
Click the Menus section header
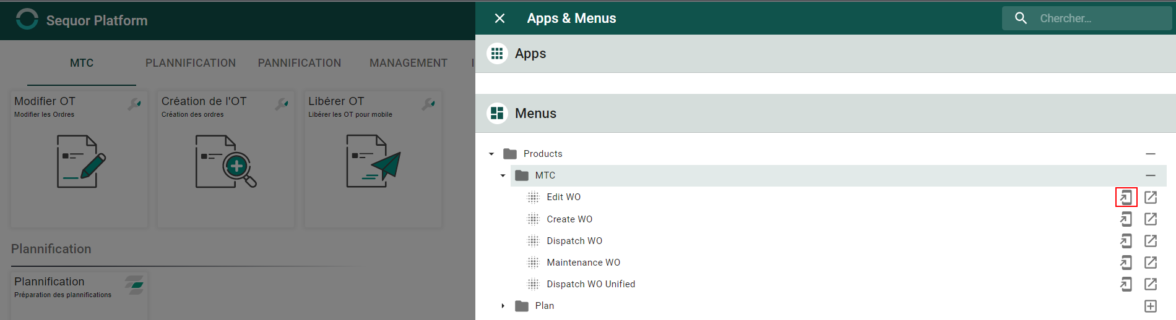click(x=826, y=114)
